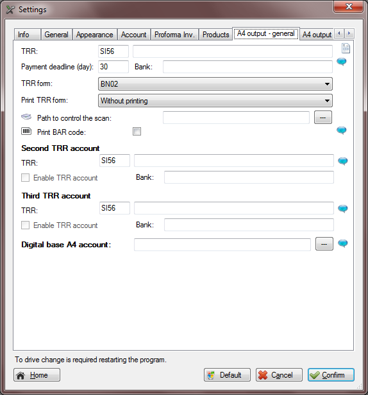Click help bubble for Second TRR account
368x395 pixels.
pos(342,161)
